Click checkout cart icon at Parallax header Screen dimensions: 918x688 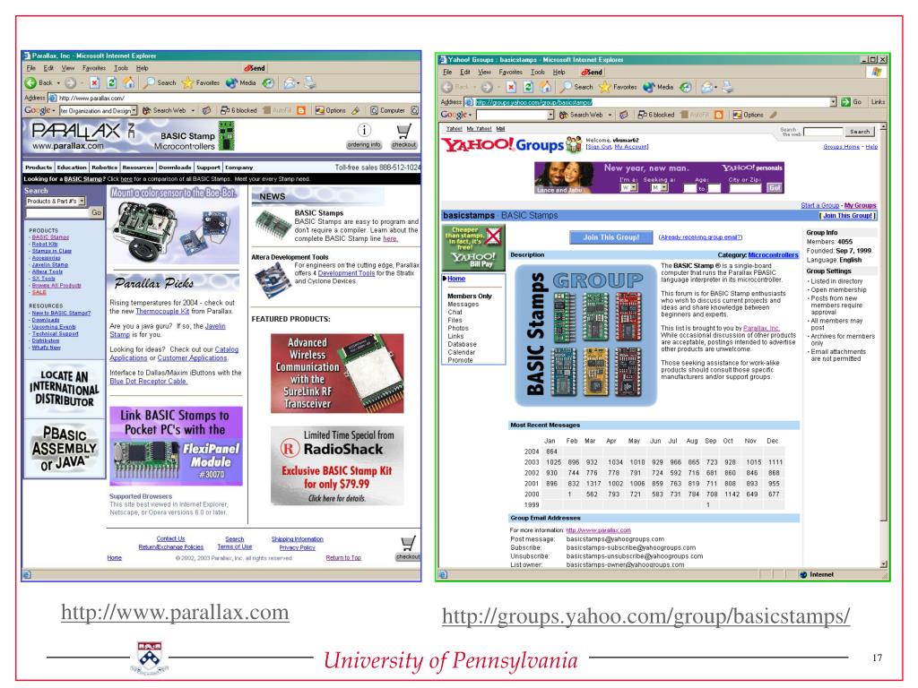404,136
